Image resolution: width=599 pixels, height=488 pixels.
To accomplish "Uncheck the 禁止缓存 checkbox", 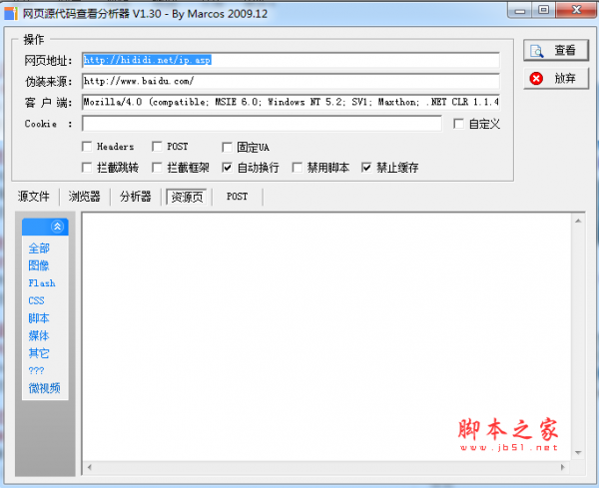I will pyautogui.click(x=366, y=168).
